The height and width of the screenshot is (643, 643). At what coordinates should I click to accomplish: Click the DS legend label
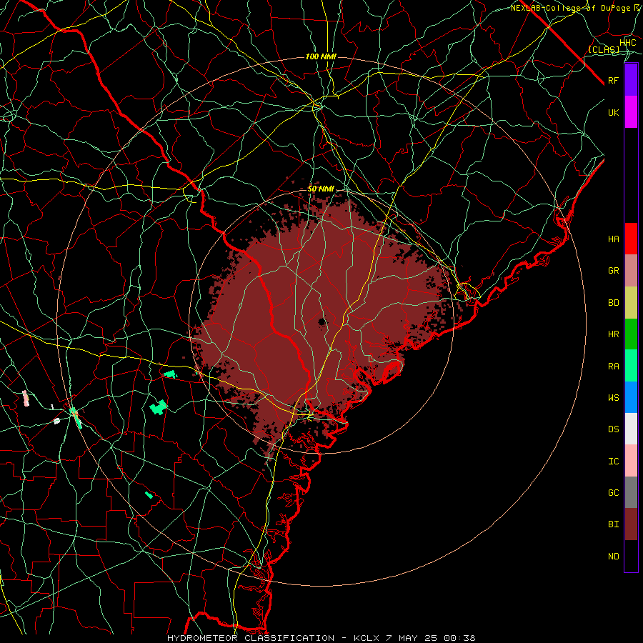(614, 429)
